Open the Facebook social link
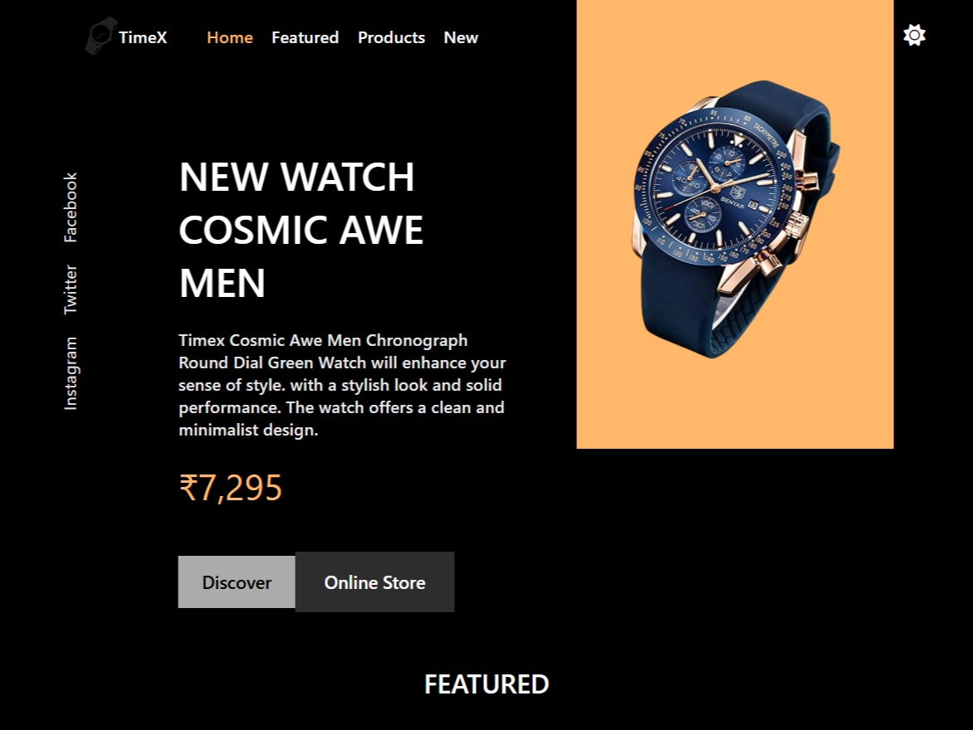 point(70,207)
